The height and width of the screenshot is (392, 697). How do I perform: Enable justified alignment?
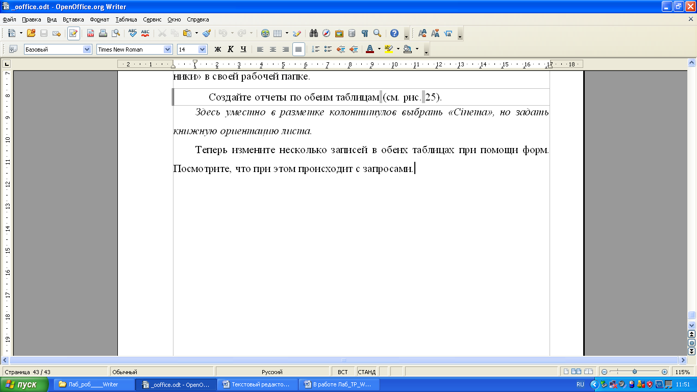pyautogui.click(x=298, y=49)
